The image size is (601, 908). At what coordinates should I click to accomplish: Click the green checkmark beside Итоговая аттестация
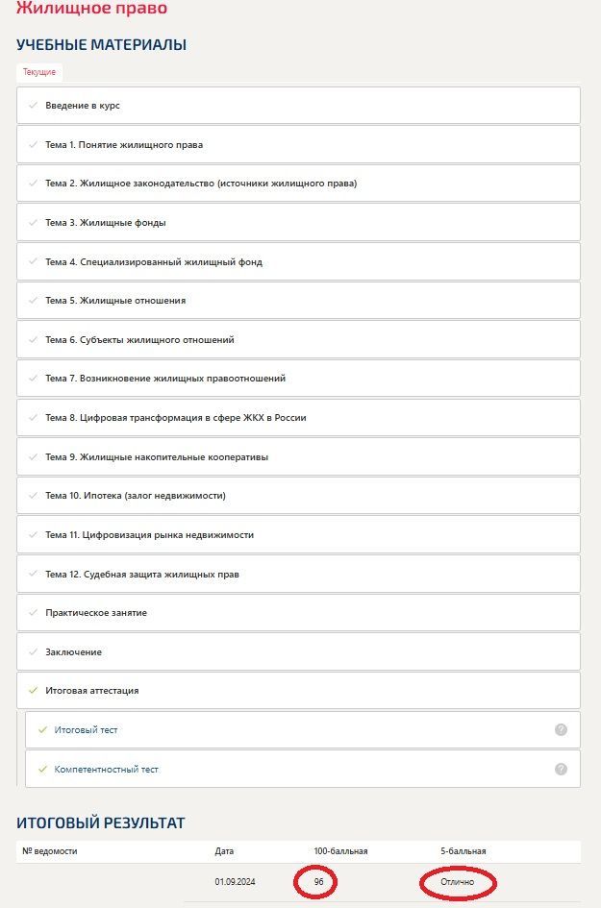pyautogui.click(x=33, y=690)
